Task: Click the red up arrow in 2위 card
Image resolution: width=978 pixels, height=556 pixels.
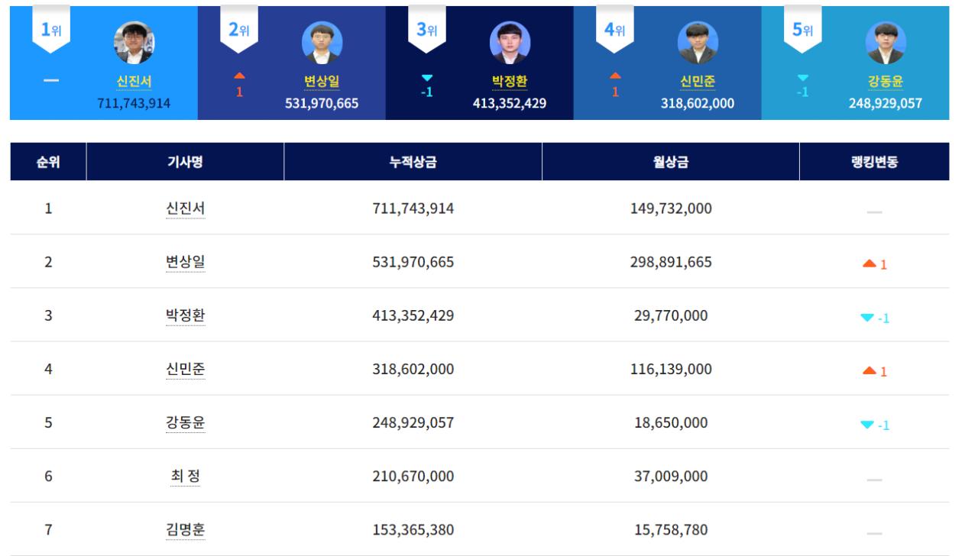Action: pyautogui.click(x=239, y=76)
